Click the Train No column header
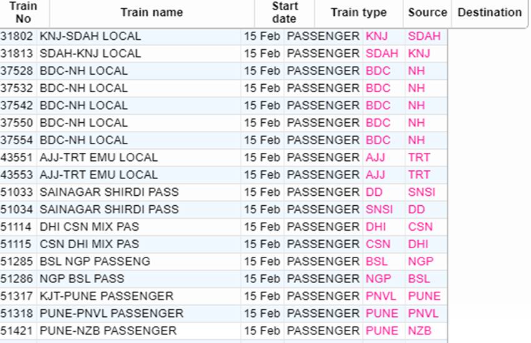 click(x=23, y=12)
